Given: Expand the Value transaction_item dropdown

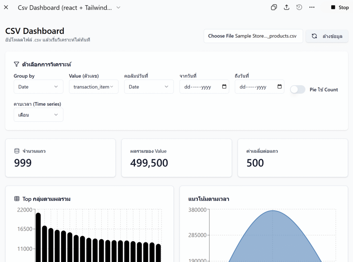Looking at the screenshot, I should (x=93, y=87).
